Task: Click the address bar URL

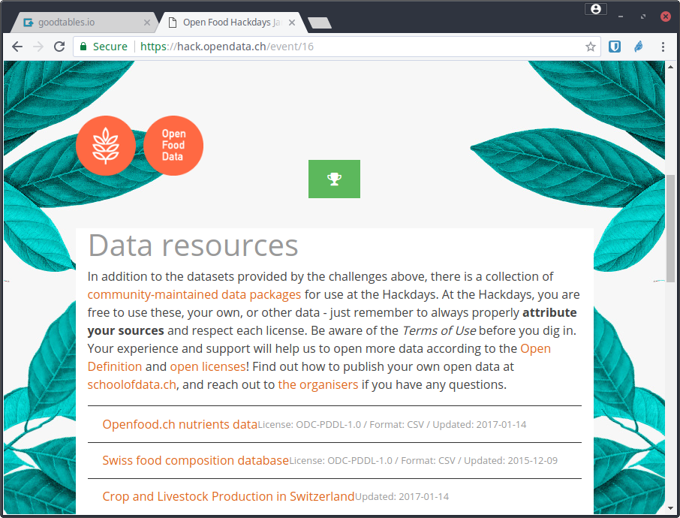Action: click(227, 47)
